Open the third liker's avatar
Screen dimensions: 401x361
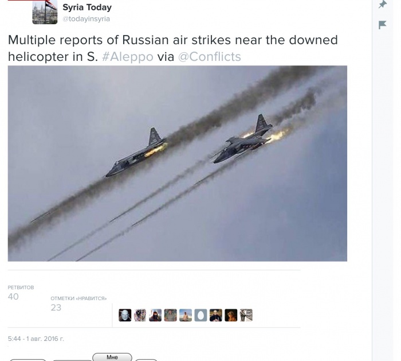click(x=155, y=315)
